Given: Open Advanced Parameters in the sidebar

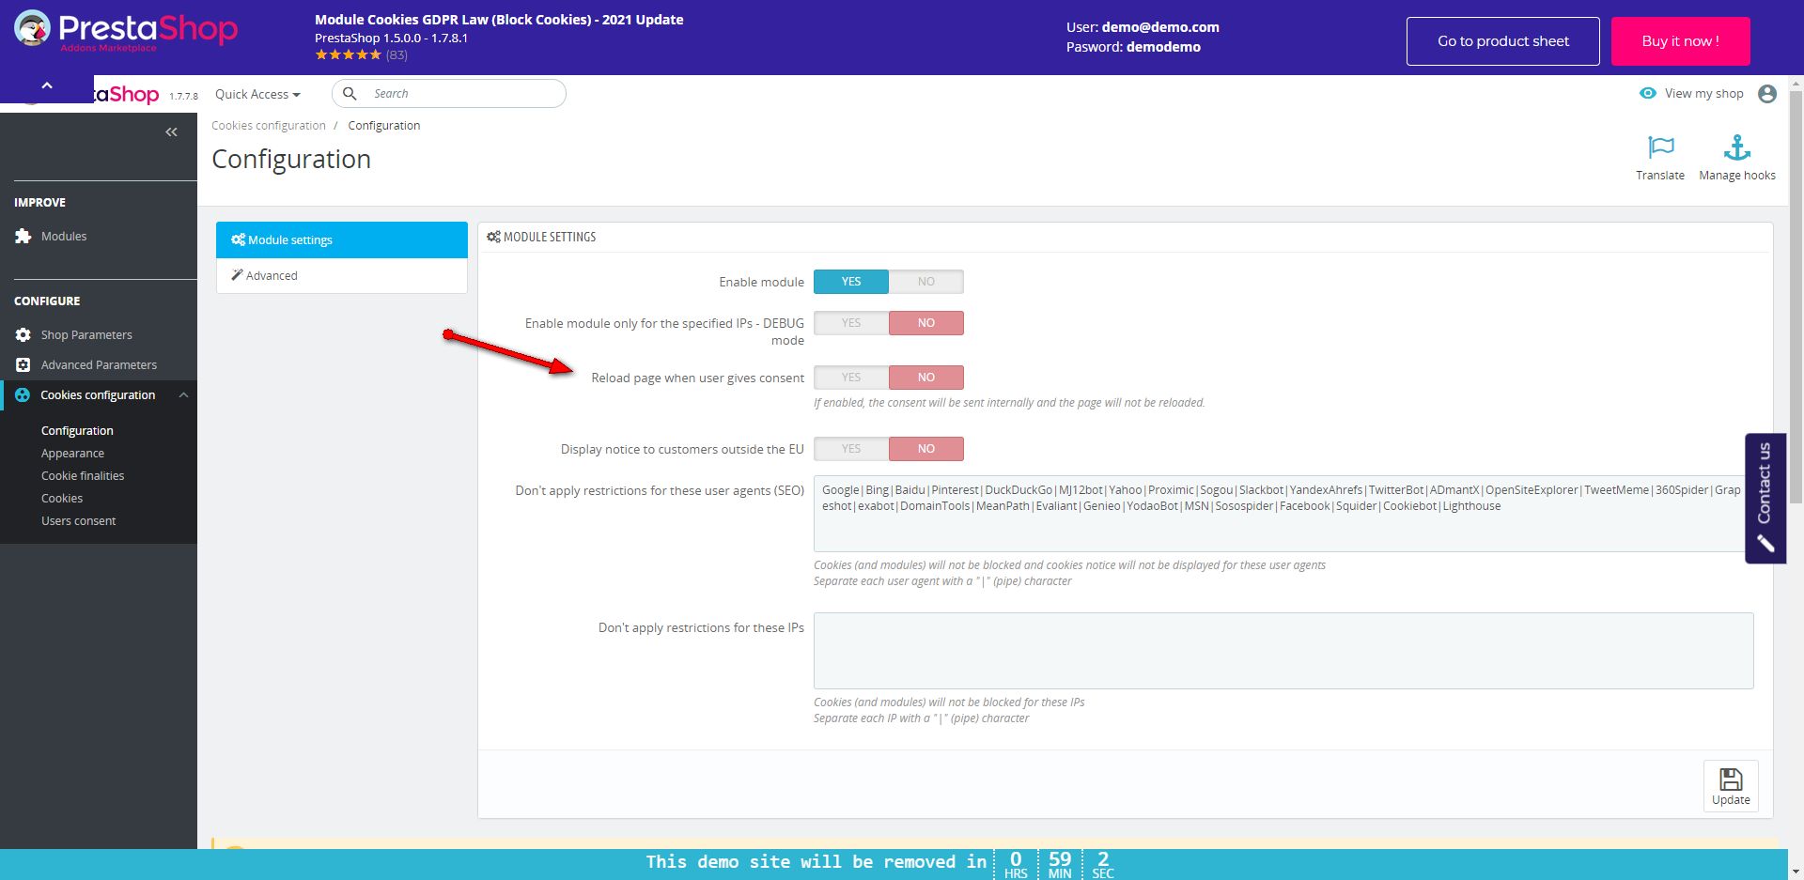Looking at the screenshot, I should (99, 365).
